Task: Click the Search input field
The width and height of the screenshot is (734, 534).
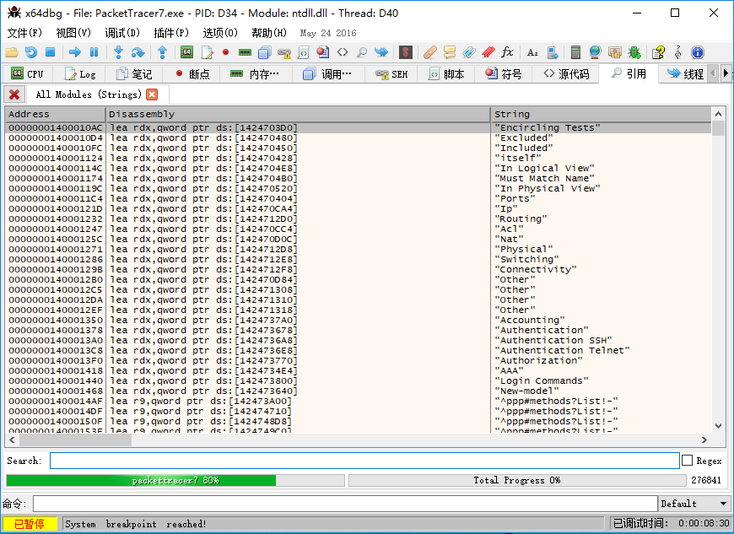Action: click(364, 461)
